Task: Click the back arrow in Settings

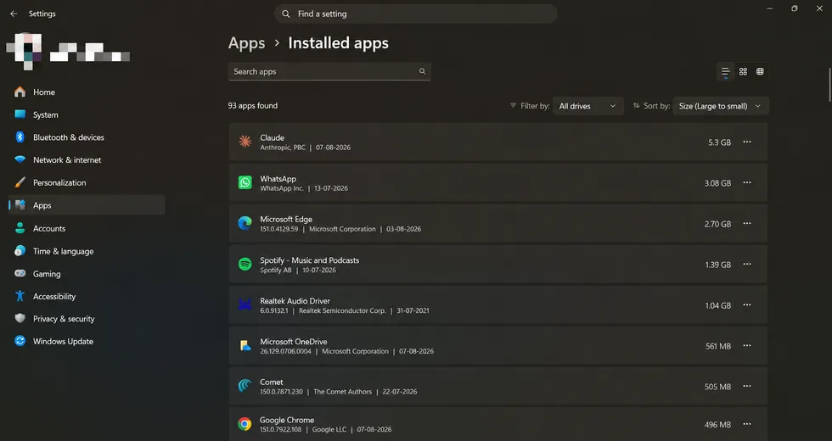Action: coord(14,14)
